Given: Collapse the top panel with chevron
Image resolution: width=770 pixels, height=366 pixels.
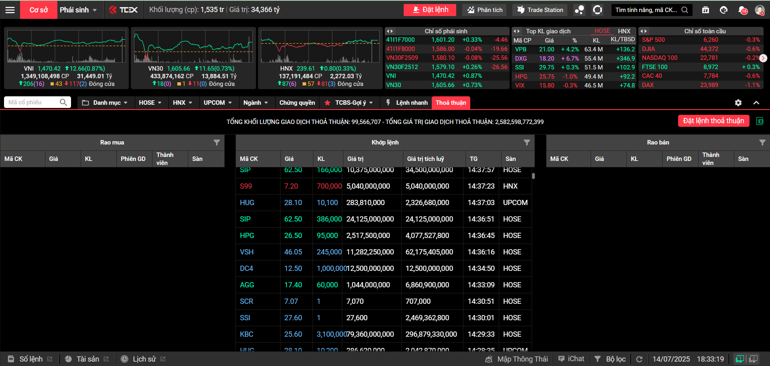Looking at the screenshot, I should point(756,103).
